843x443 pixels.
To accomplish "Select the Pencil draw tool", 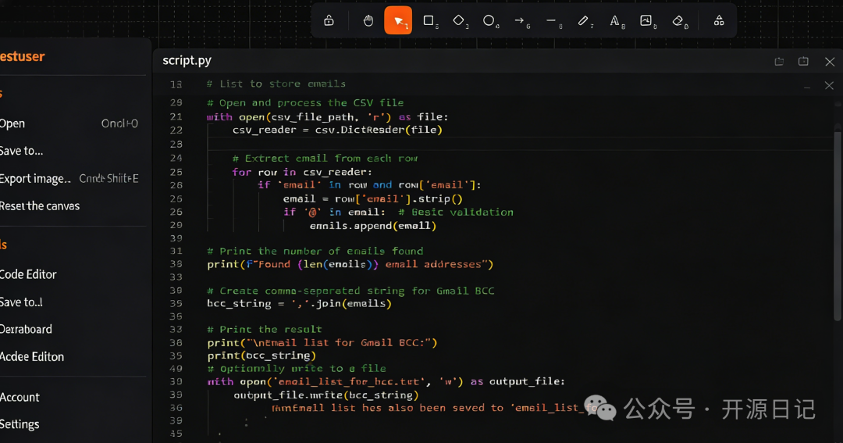I will [x=583, y=21].
